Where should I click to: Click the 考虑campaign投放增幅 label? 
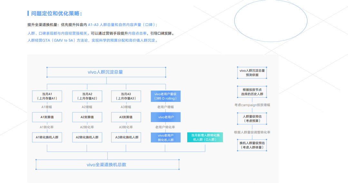[252, 105]
